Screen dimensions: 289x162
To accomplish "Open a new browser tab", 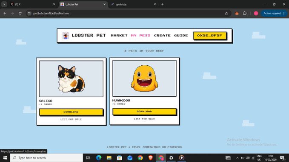I will (x=163, y=4).
